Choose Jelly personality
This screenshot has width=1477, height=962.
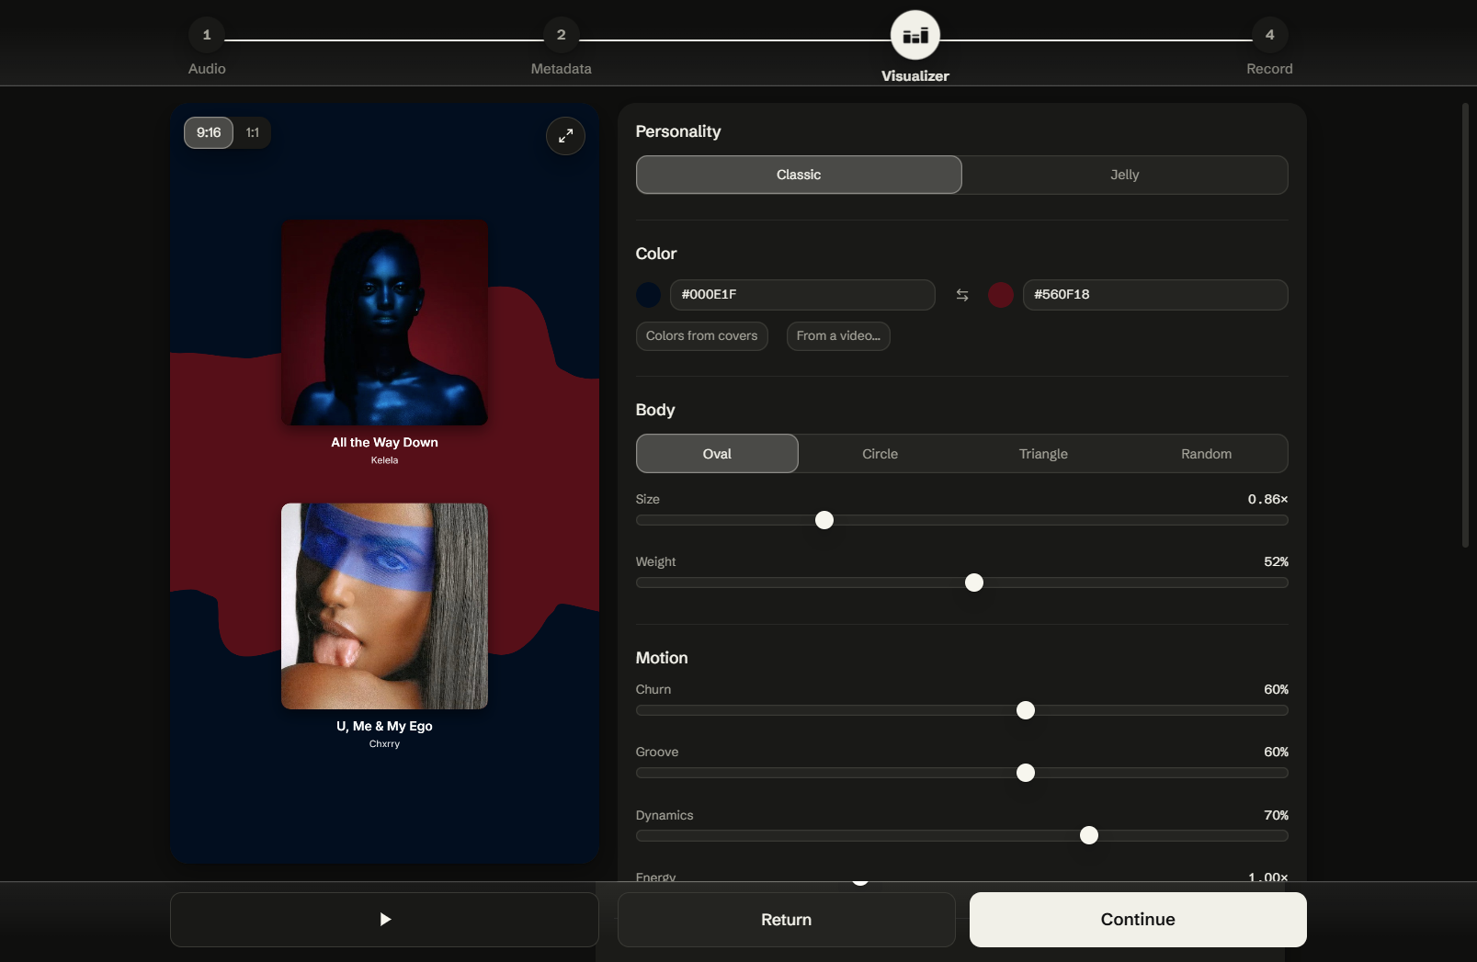[x=1125, y=175]
